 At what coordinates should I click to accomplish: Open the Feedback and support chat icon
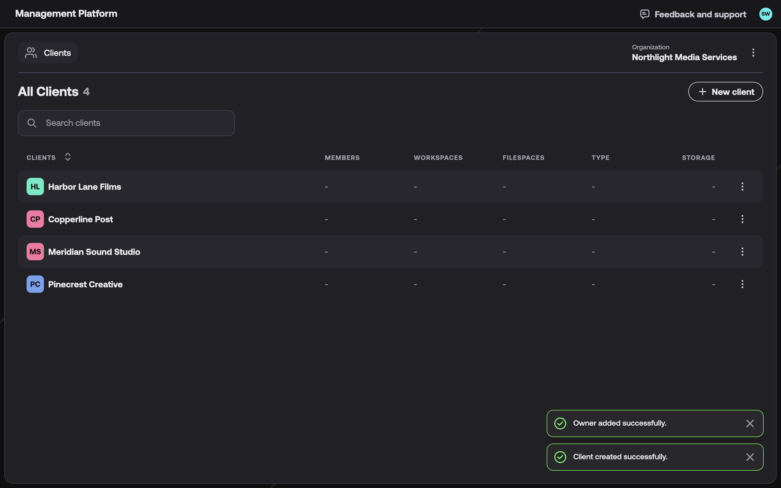pyautogui.click(x=645, y=14)
